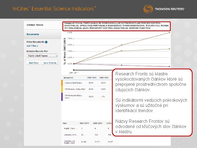Screen dimensions: 197x148
Task: Click the Include Results For label
Action: [x=37, y=51]
